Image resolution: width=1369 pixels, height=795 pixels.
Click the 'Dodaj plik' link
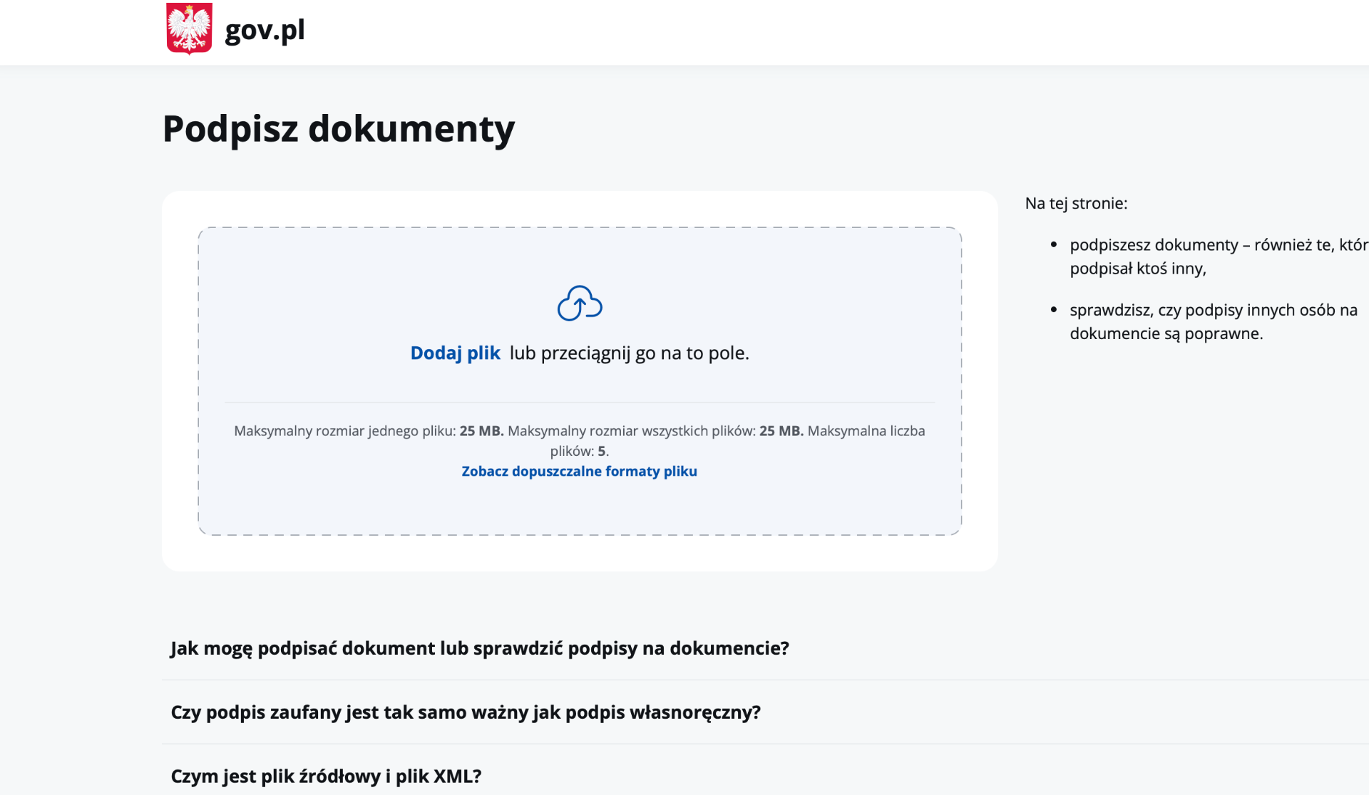pyautogui.click(x=455, y=353)
